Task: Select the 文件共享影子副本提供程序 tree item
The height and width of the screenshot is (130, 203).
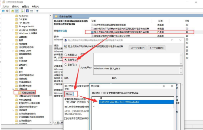Action: click(31, 117)
